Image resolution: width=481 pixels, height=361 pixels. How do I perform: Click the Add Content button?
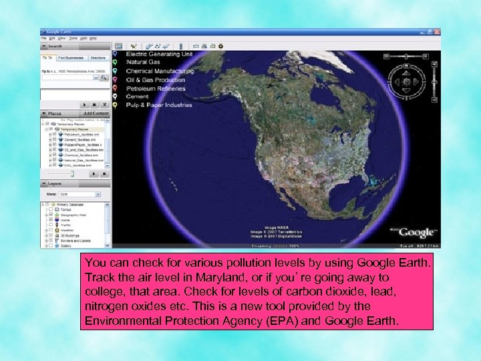[96, 114]
